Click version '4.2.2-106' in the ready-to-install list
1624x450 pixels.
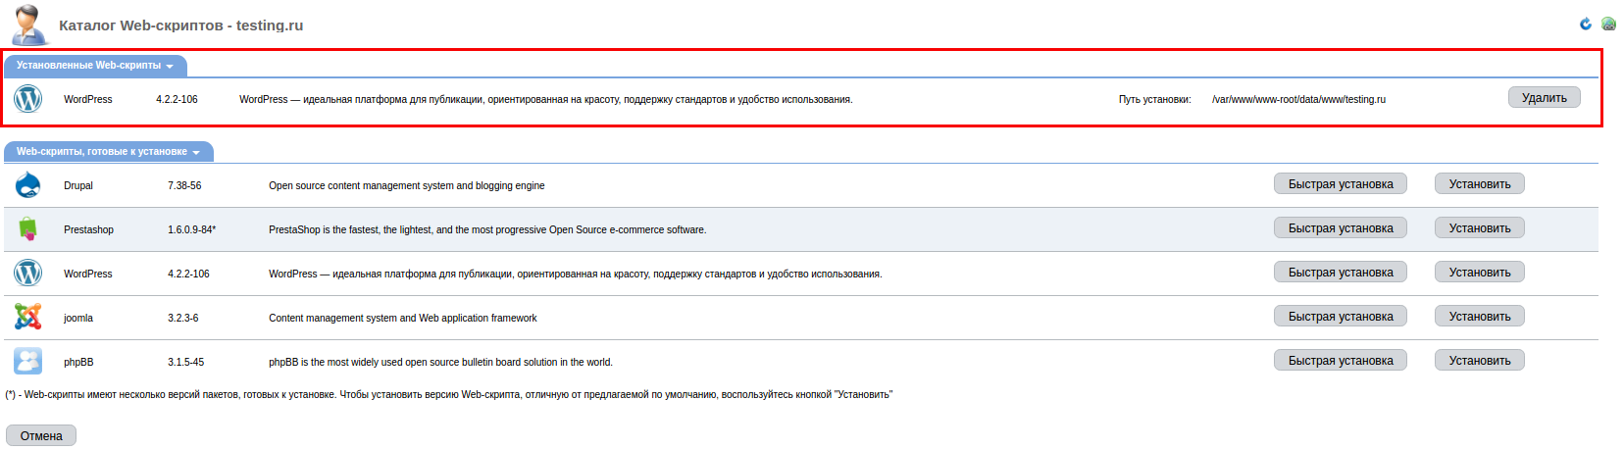coord(188,274)
